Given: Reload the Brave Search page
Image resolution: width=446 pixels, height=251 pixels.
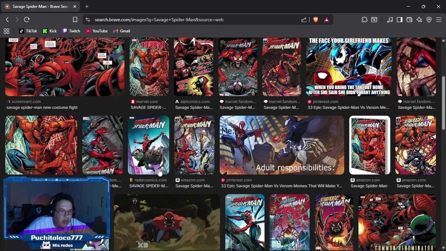Looking at the screenshot, I should click(27, 20).
